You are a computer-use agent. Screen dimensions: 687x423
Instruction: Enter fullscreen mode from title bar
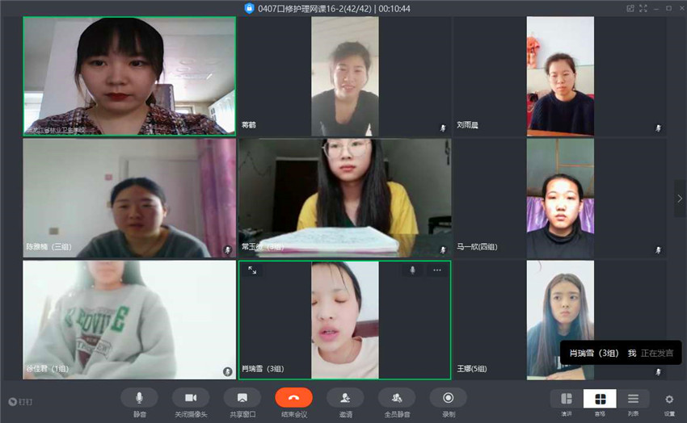pyautogui.click(x=643, y=8)
